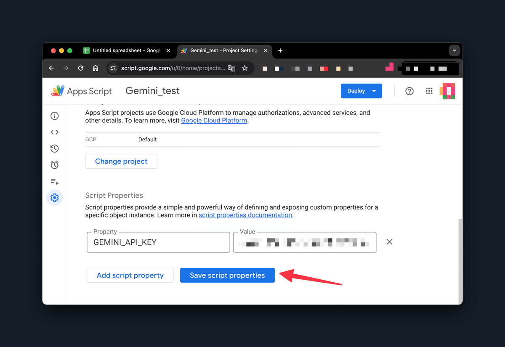Open Project History clock-arrow icon in sidebar
505x347 pixels.
coord(54,148)
